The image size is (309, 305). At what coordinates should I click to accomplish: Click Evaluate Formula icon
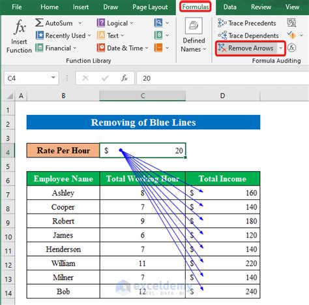coord(291,48)
